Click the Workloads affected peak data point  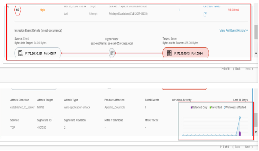click(240, 117)
